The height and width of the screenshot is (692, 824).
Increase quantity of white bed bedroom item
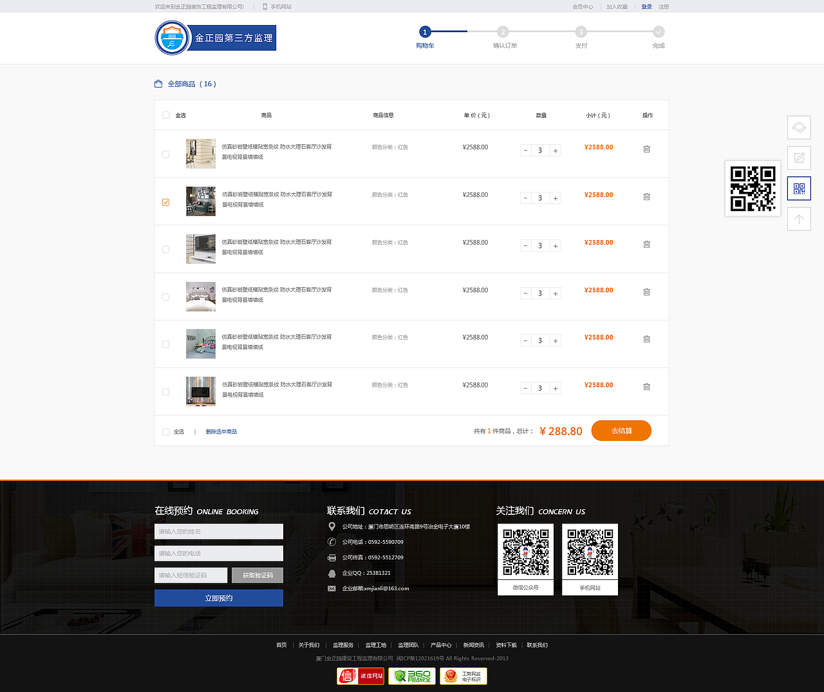556,294
